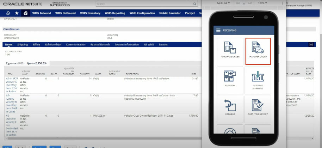Click the subsidiary value United States
Image resolution: width=322 pixels, height=148 pixels.
[12, 38]
